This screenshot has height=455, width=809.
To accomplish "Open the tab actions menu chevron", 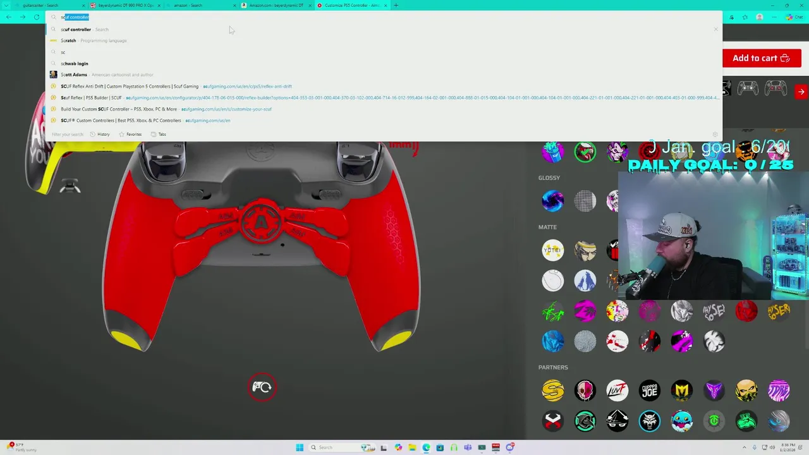I will (x=7, y=5).
